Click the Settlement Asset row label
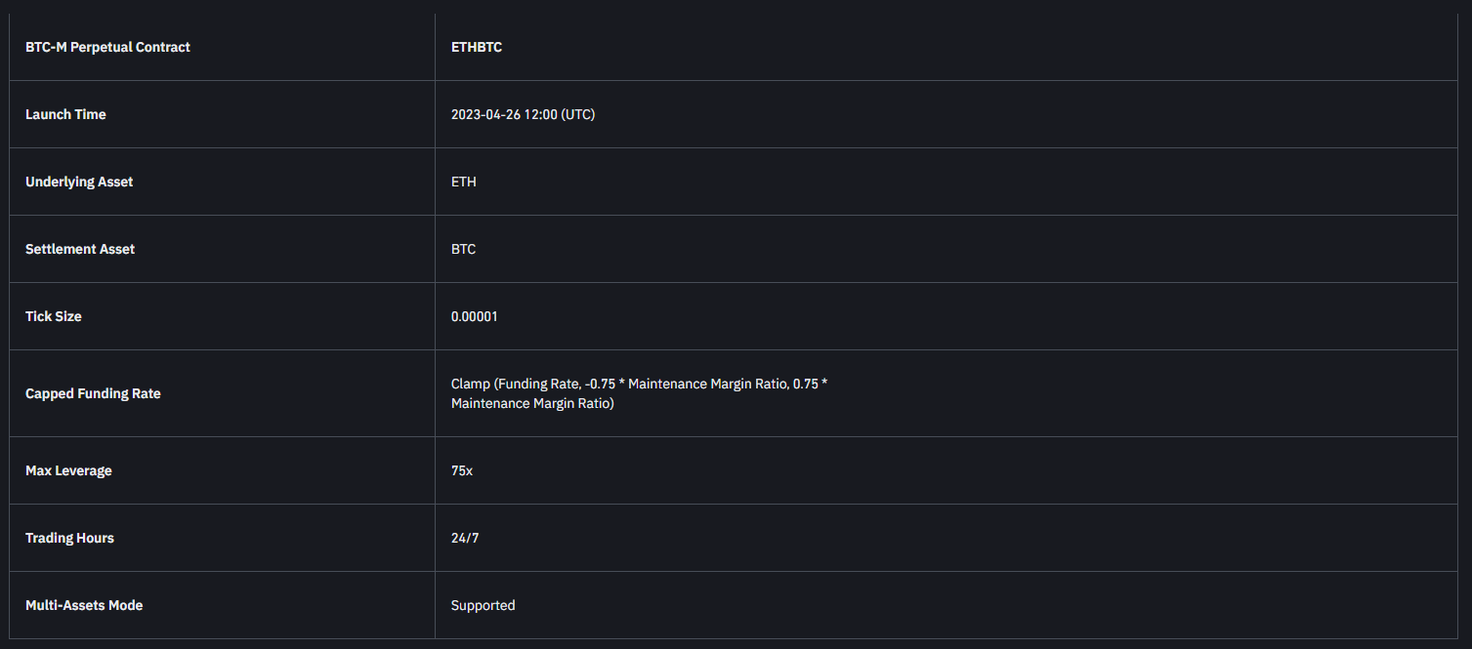 click(80, 249)
